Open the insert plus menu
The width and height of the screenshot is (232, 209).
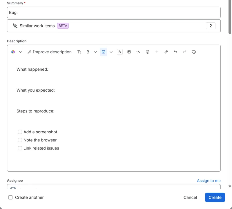[157, 52]
